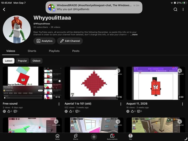Switch to the Posts tab
The width and height of the screenshot is (188, 141).
coord(76,51)
